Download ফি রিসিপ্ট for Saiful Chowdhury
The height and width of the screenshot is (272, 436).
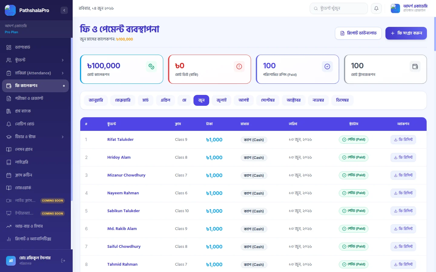tap(403, 247)
